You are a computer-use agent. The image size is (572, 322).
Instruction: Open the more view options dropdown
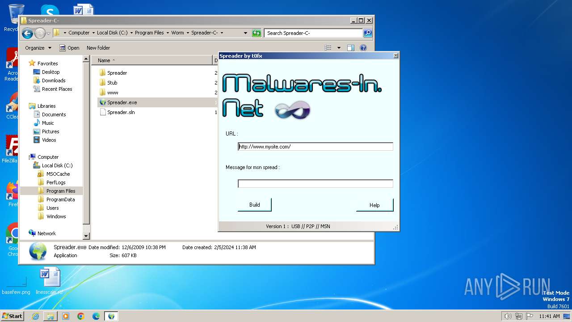(x=339, y=48)
